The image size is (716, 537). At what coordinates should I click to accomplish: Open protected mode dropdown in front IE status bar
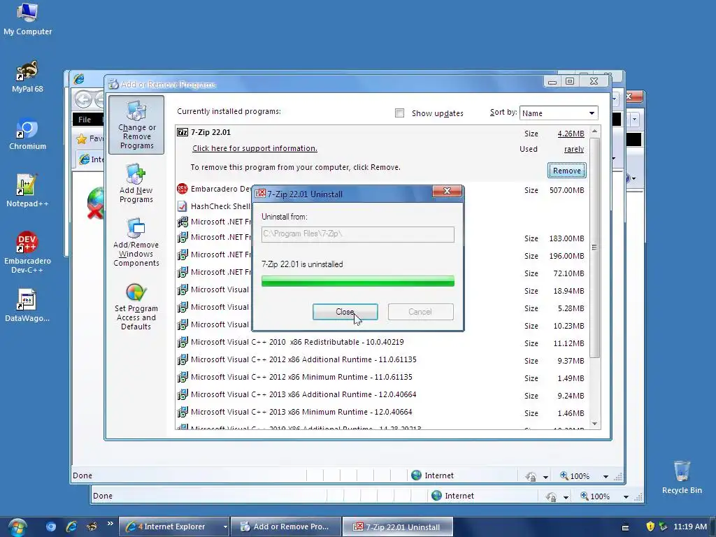pos(545,477)
